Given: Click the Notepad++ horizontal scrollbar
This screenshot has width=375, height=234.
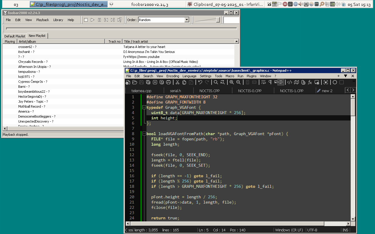Looking at the screenshot, I should tap(240, 223).
